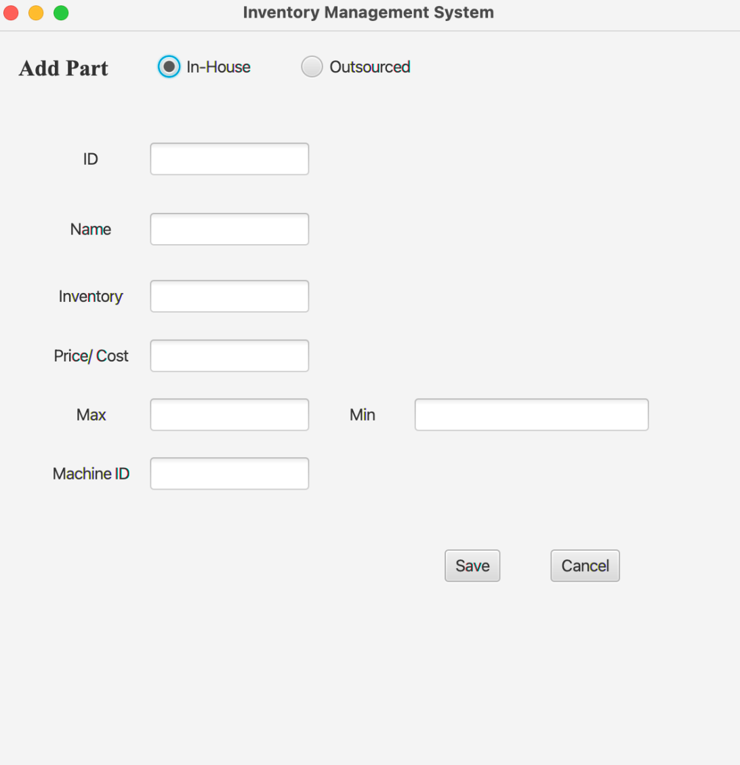
Task: Click the Add Part heading
Action: click(64, 68)
